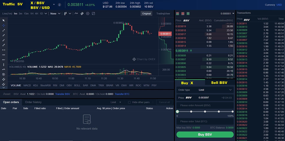Select the KDJ indicator tab
The height and width of the screenshot is (141, 285).
click(x=35, y=85)
